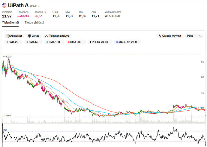This screenshot has width=207, height=147.
Task: Select the Yleisnäkymä tab
Action: pos(10,23)
